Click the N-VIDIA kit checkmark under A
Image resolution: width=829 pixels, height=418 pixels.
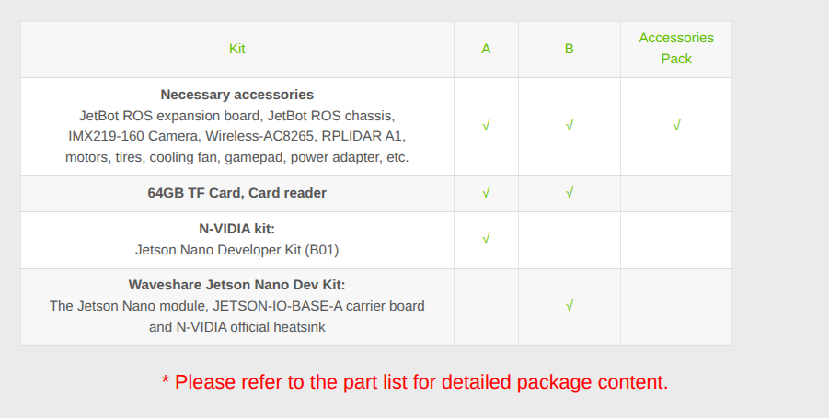click(486, 239)
